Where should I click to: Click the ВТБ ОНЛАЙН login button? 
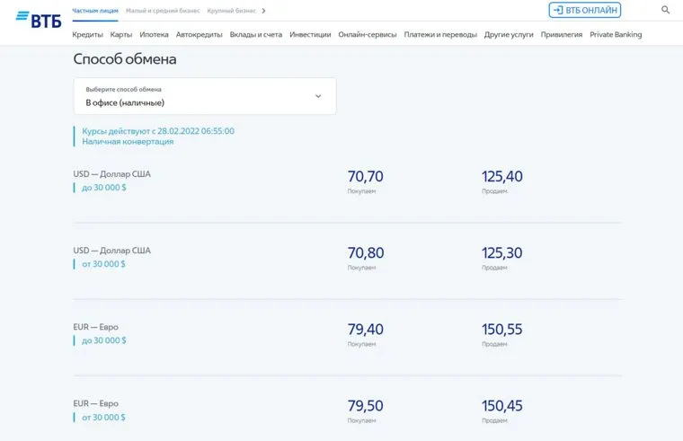point(584,10)
